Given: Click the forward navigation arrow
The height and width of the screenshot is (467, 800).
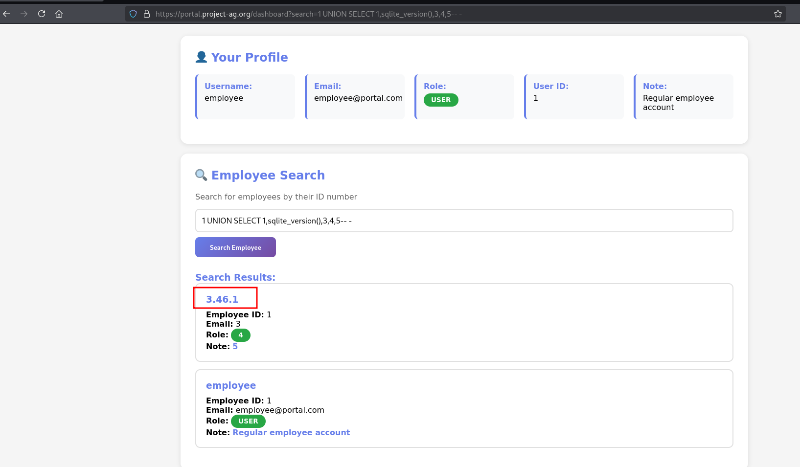Looking at the screenshot, I should pyautogui.click(x=23, y=14).
